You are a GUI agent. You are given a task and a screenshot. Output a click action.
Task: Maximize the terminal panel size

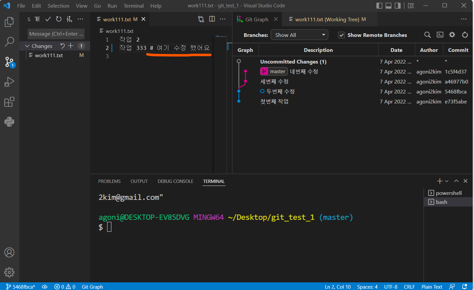[456, 181]
